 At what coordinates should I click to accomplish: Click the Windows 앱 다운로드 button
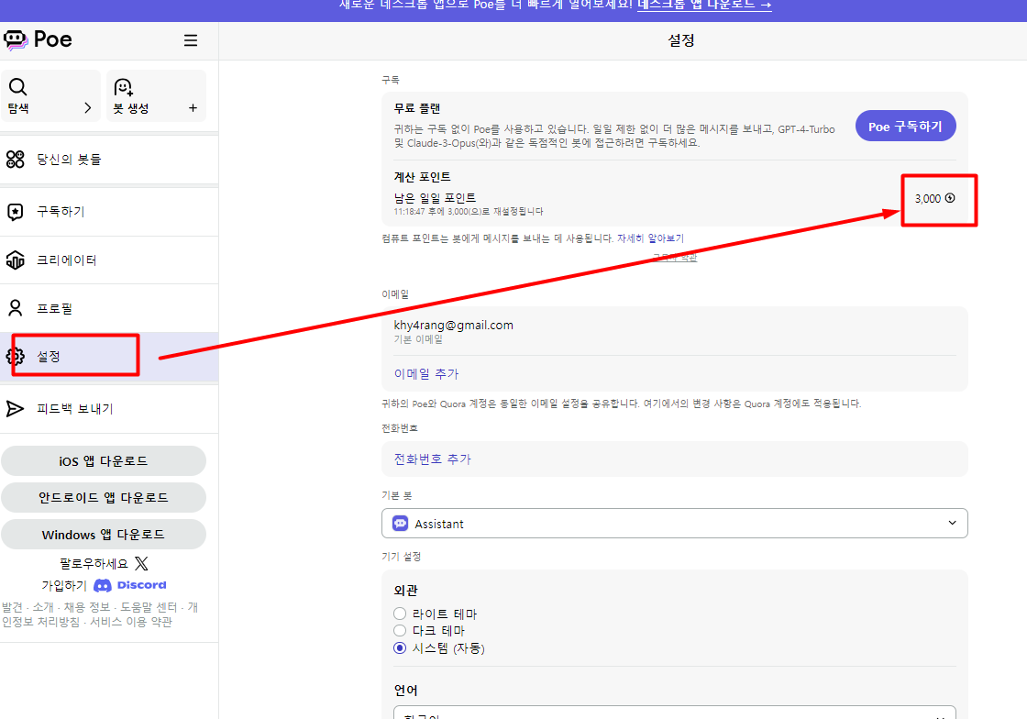coord(104,535)
